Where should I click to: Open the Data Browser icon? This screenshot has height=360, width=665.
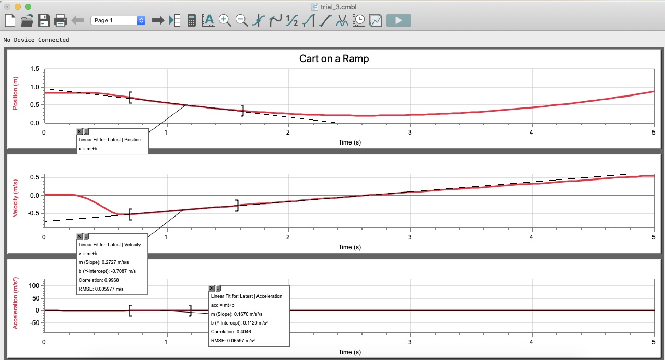pyautogui.click(x=174, y=20)
